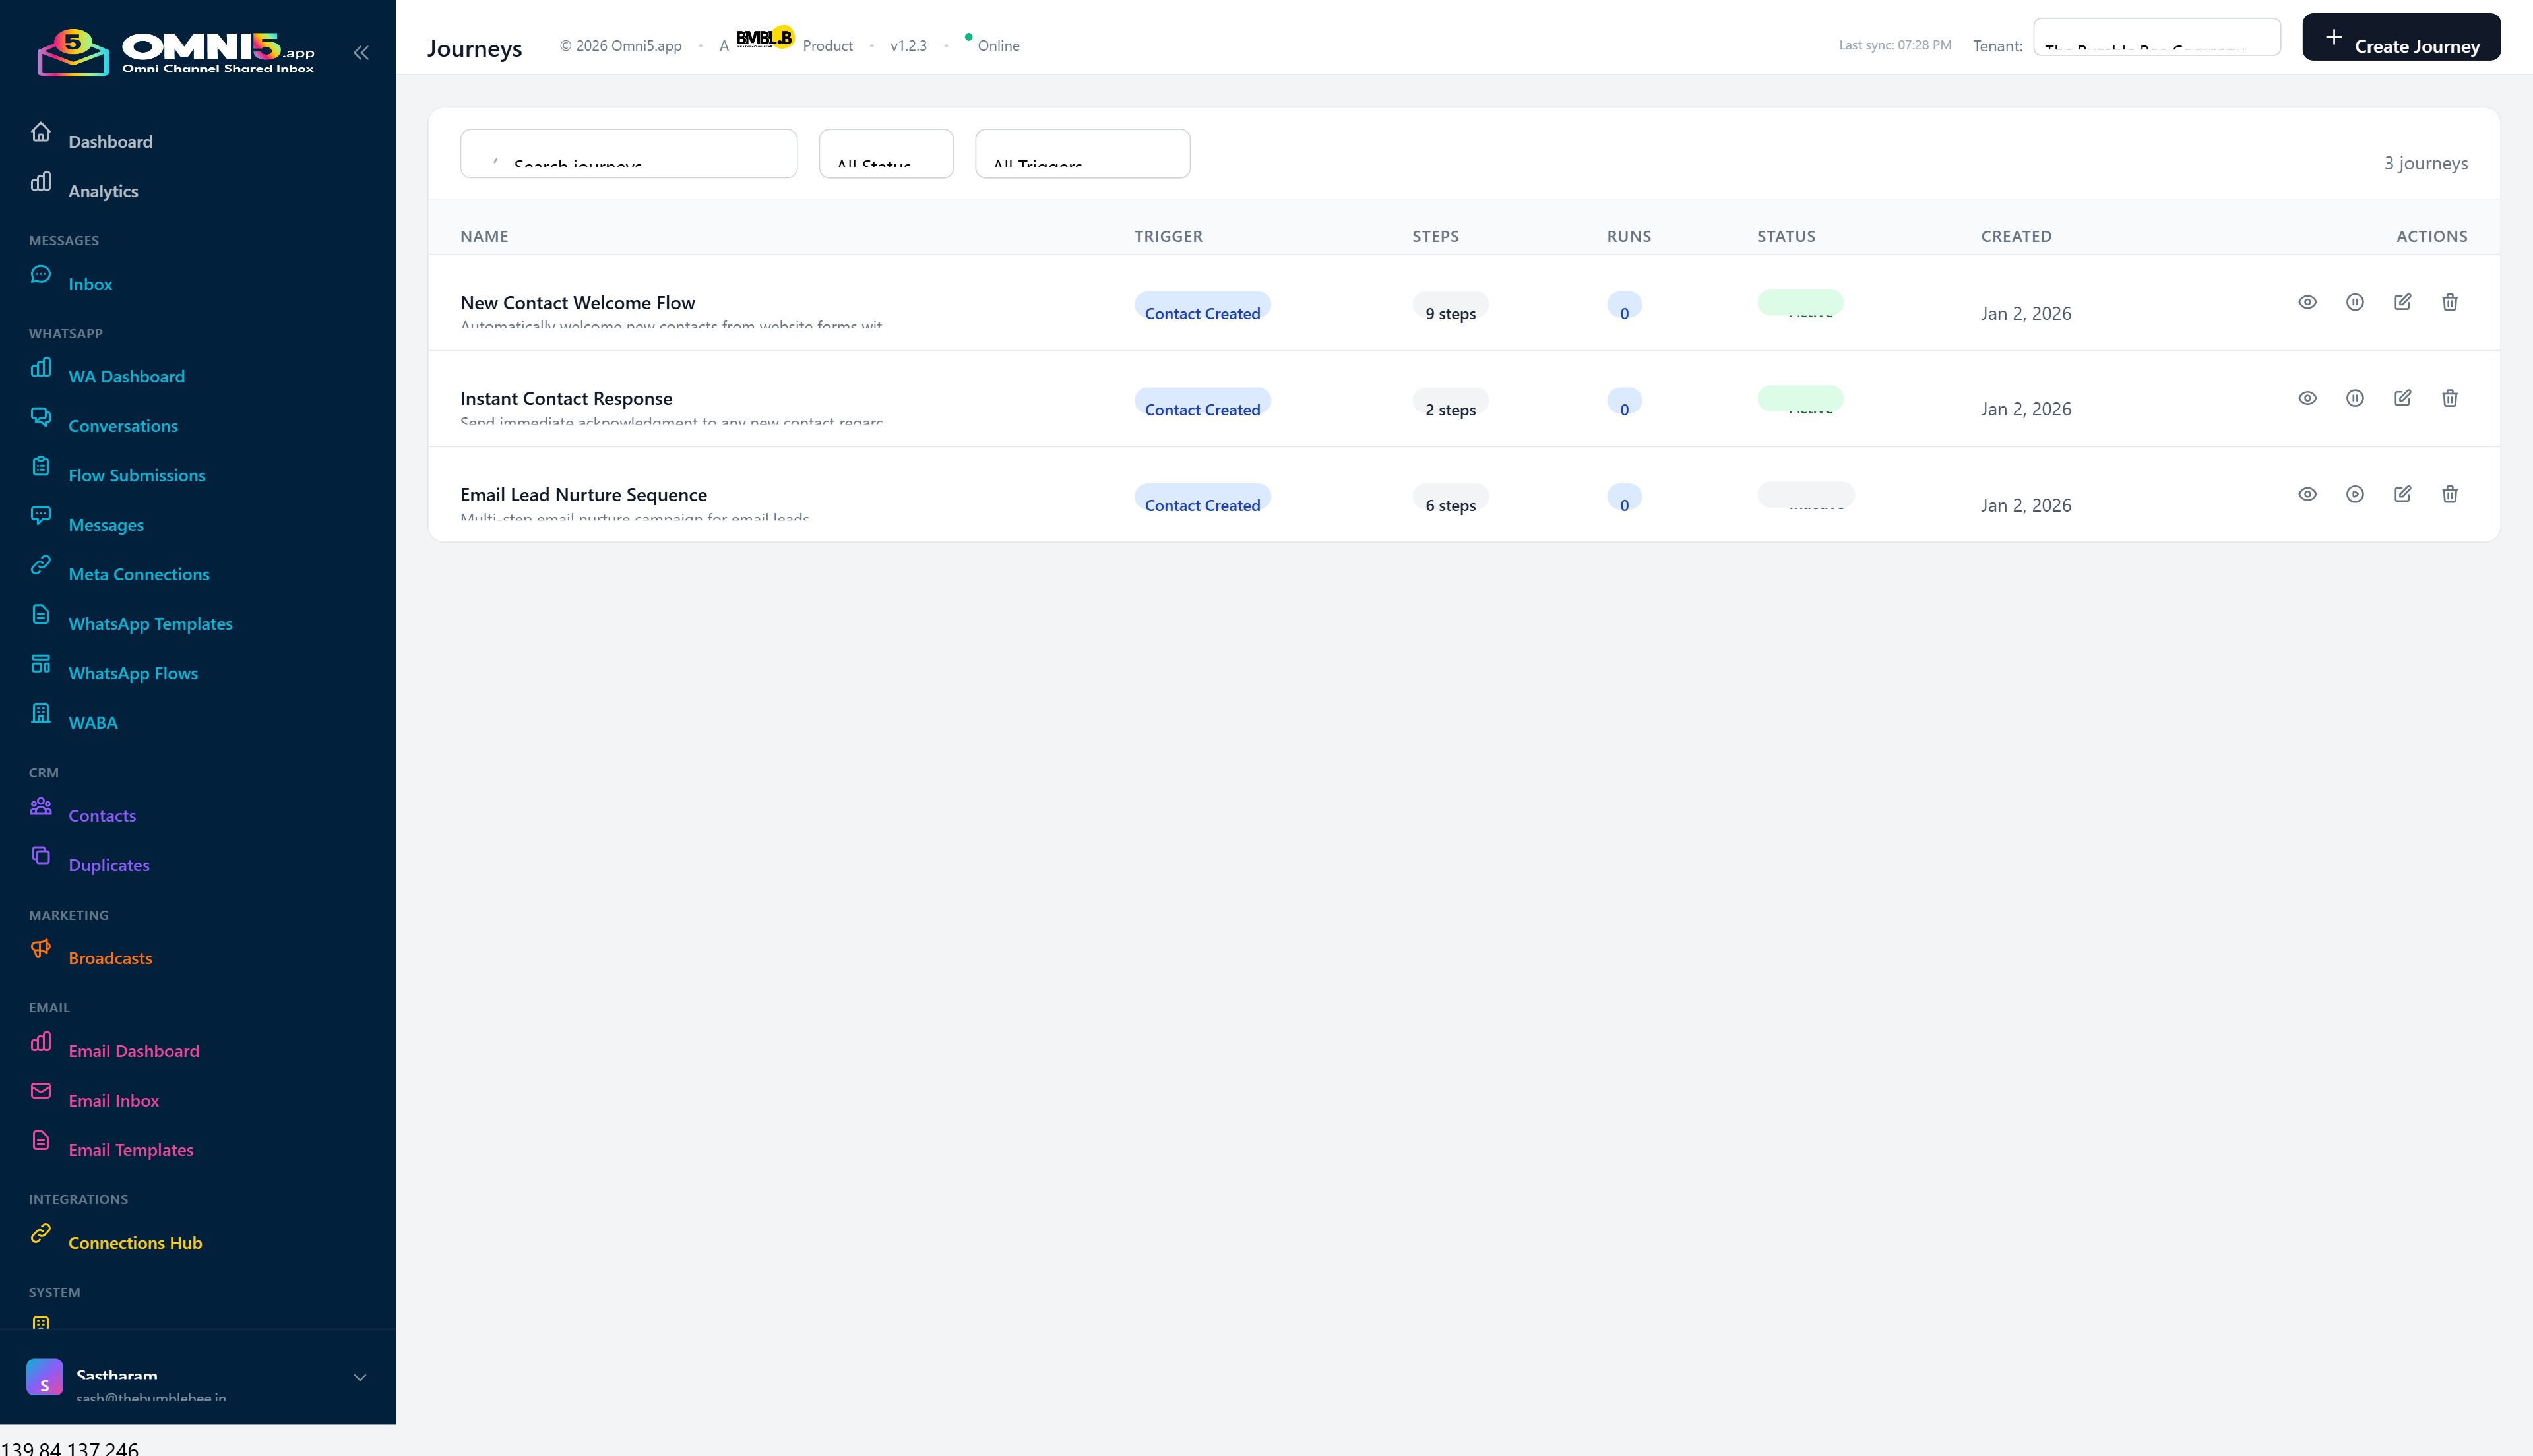This screenshot has height=1456, width=2533.
Task: Pause the New Contact Welcome Flow journey
Action: pos(2355,302)
